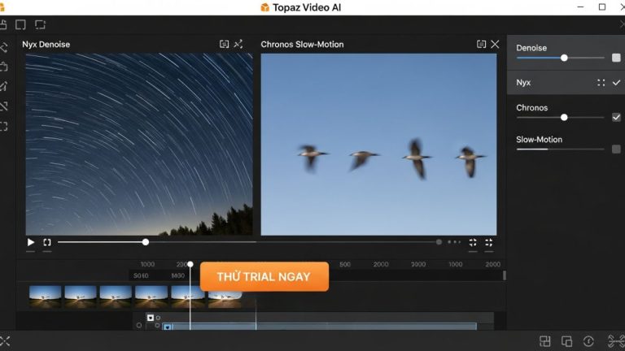
Task: Toggle the checkmark in the Nyx row
Action: coord(616,83)
